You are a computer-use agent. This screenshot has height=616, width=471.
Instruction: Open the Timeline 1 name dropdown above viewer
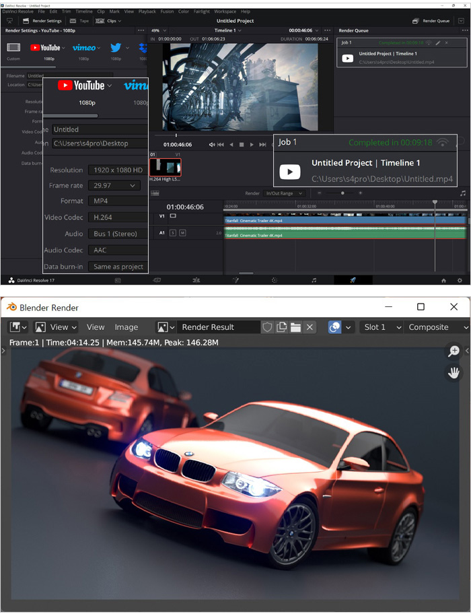coord(227,30)
